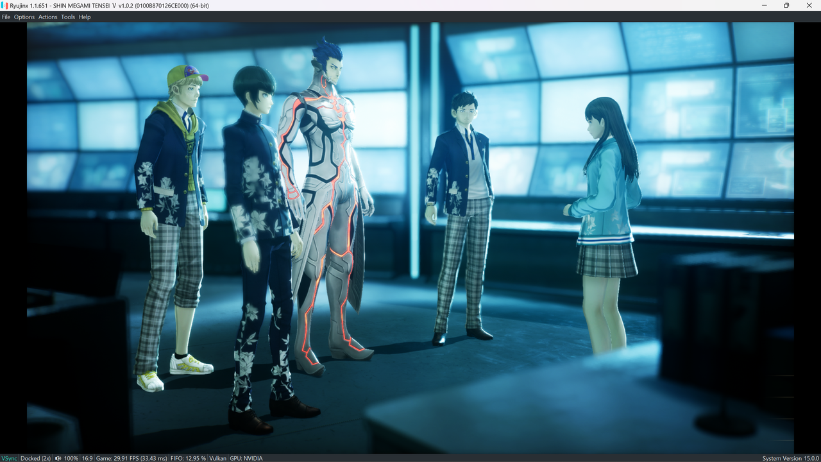Click the Ryujinx app icon in title bar
The height and width of the screenshot is (462, 821).
4,5
